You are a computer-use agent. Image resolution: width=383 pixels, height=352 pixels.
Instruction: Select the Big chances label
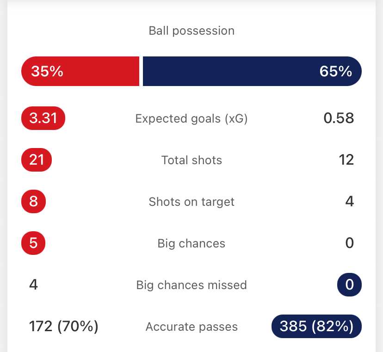tap(191, 244)
